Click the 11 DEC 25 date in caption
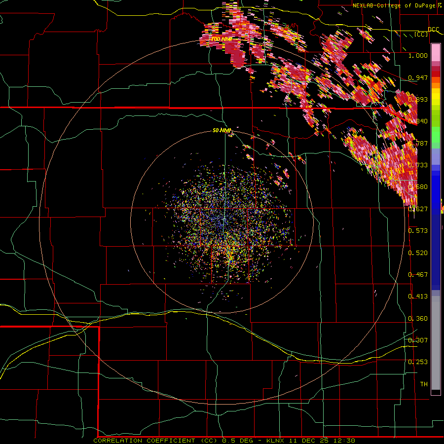Screen dimensions: 444x444 (x=309, y=441)
